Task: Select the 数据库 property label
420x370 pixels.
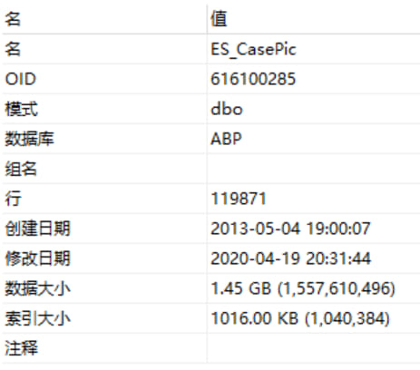Action: point(29,139)
